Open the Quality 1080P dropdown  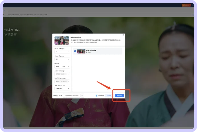(62, 67)
